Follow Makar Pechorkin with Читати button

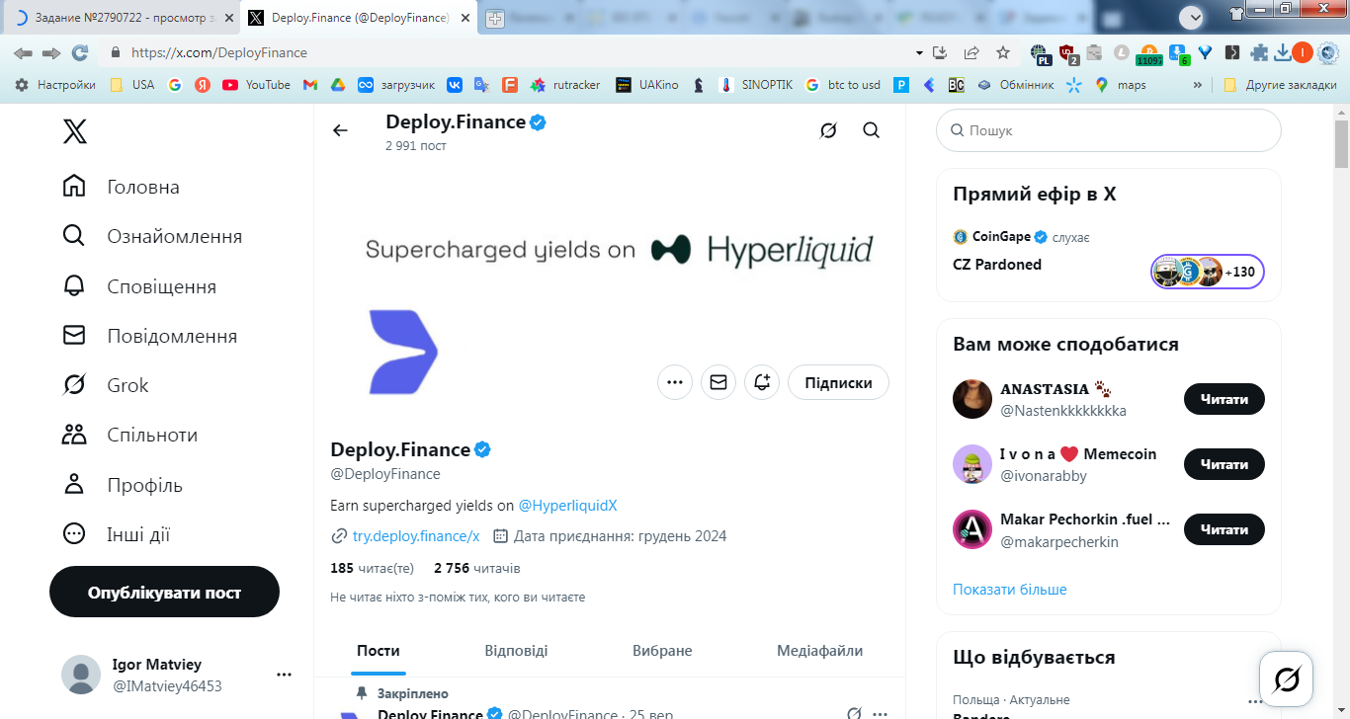click(x=1224, y=529)
